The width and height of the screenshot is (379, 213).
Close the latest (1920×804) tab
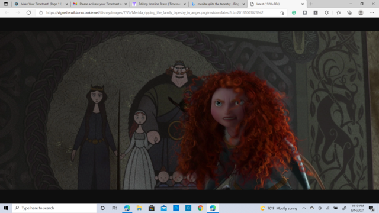click(303, 4)
